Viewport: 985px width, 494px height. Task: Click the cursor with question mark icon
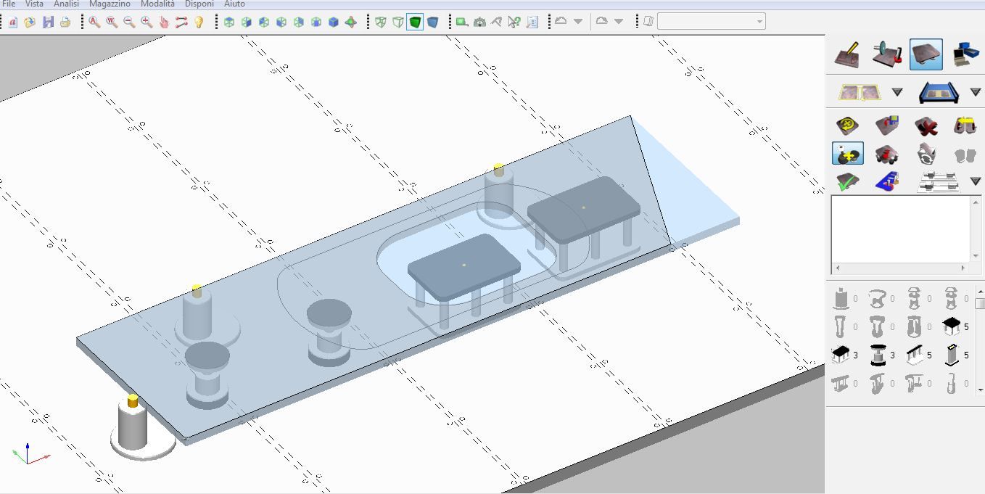pos(514,22)
